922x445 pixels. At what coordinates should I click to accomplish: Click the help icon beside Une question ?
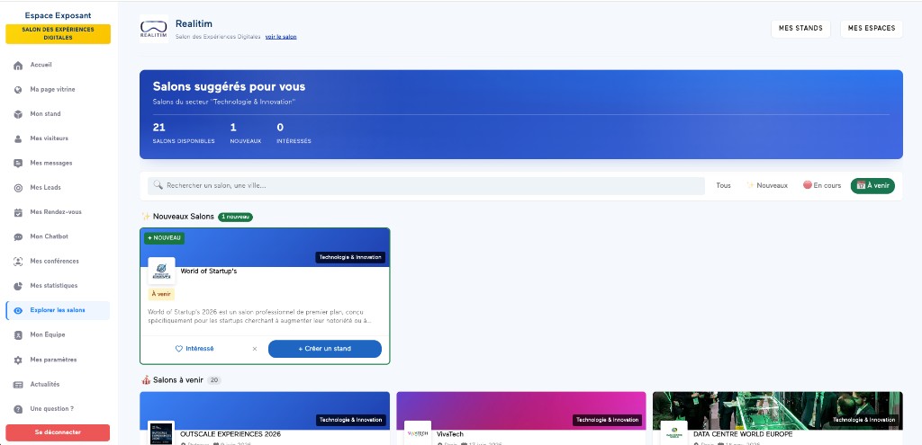pyautogui.click(x=18, y=409)
